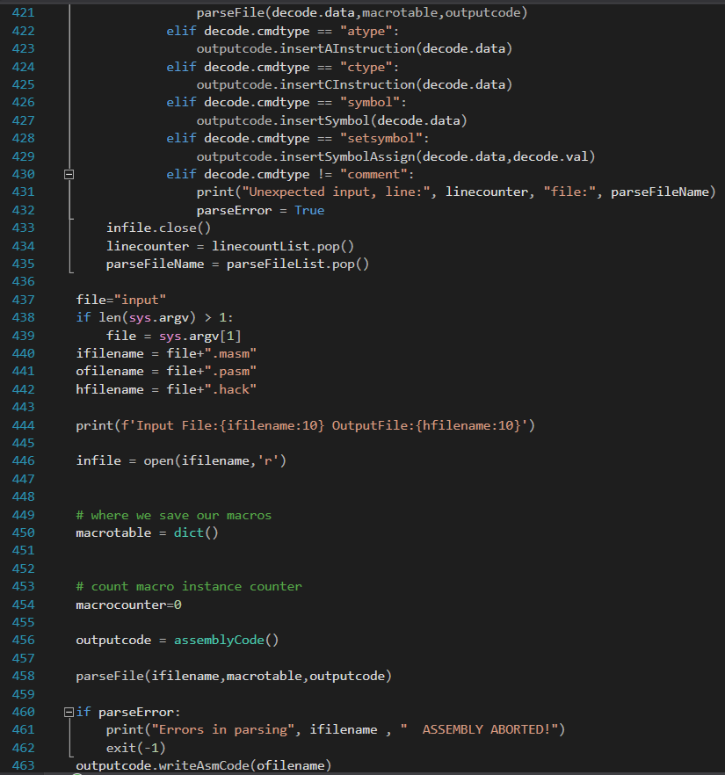The image size is (725, 775).
Task: Click 'sys.argv[1]' on line 439
Action: click(200, 336)
